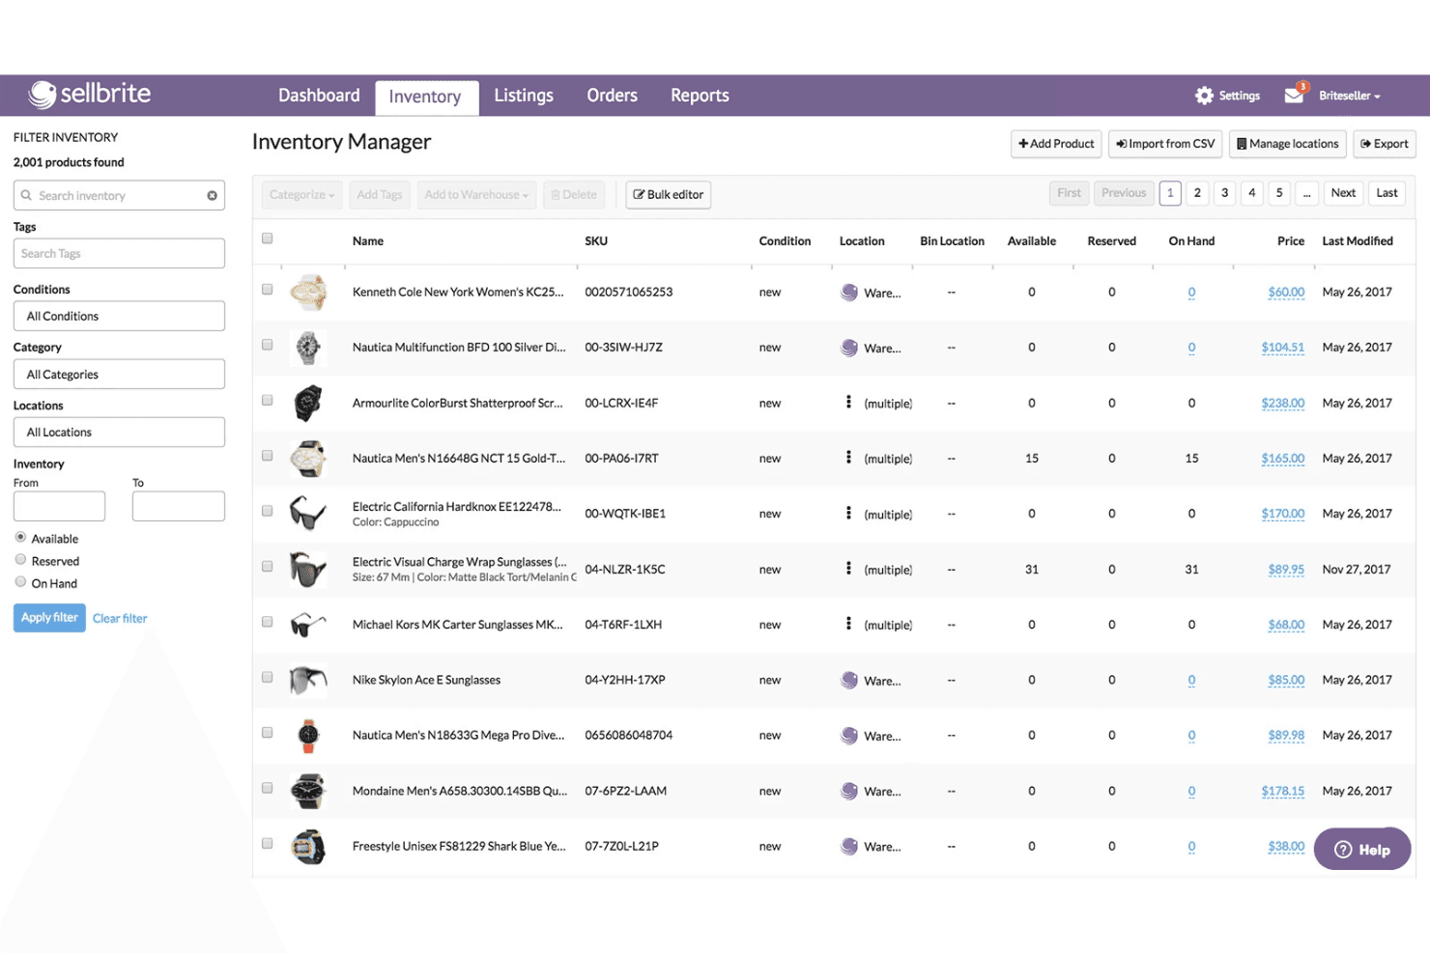Click Import from CSV button
Screen dimensions: 1430x953
click(x=1165, y=144)
